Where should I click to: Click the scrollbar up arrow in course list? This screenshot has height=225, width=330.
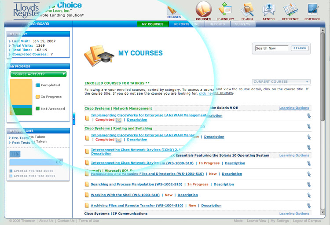coord(323,30)
